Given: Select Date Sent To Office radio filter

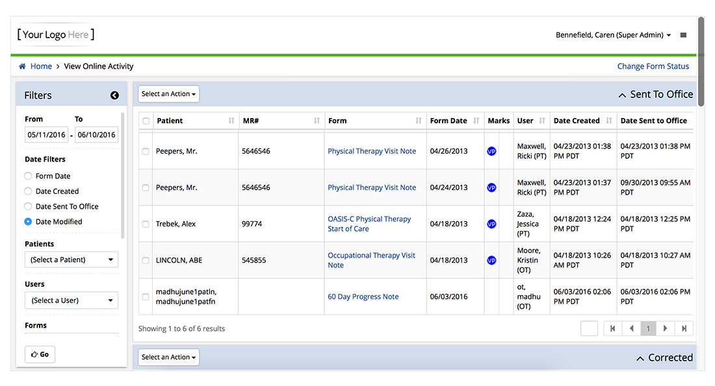Looking at the screenshot, I should pyautogui.click(x=28, y=206).
